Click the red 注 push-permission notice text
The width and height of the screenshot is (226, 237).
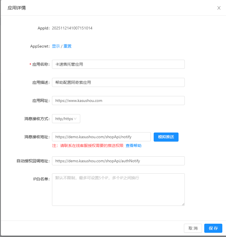[88, 146]
